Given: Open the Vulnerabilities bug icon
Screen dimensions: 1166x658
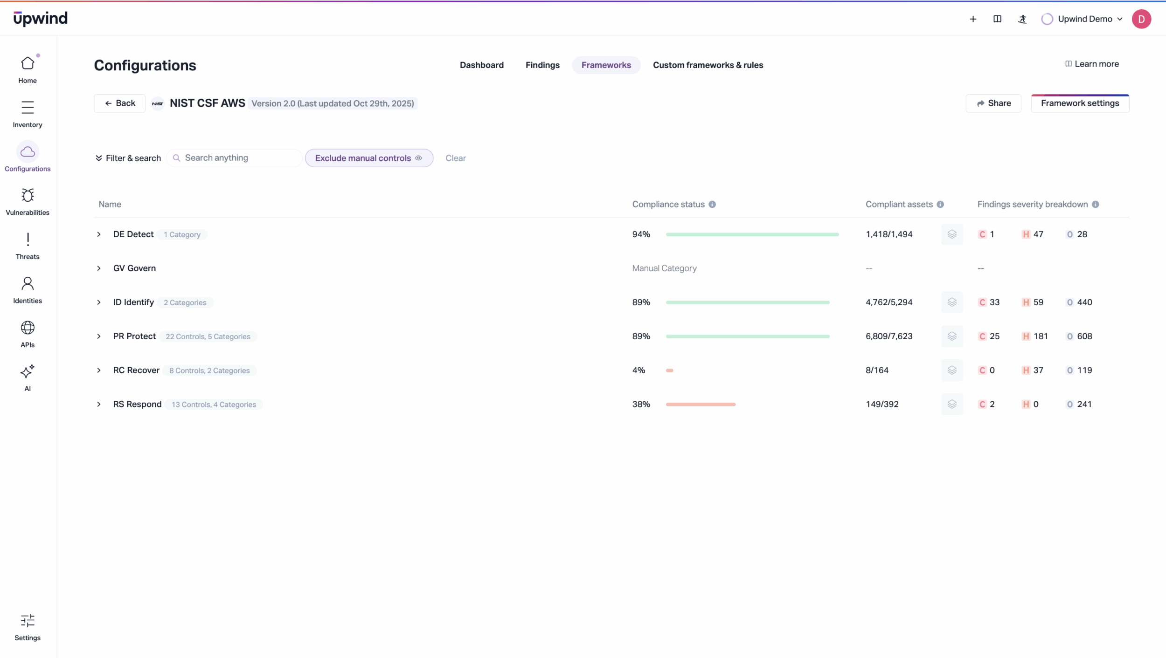Looking at the screenshot, I should point(28,195).
